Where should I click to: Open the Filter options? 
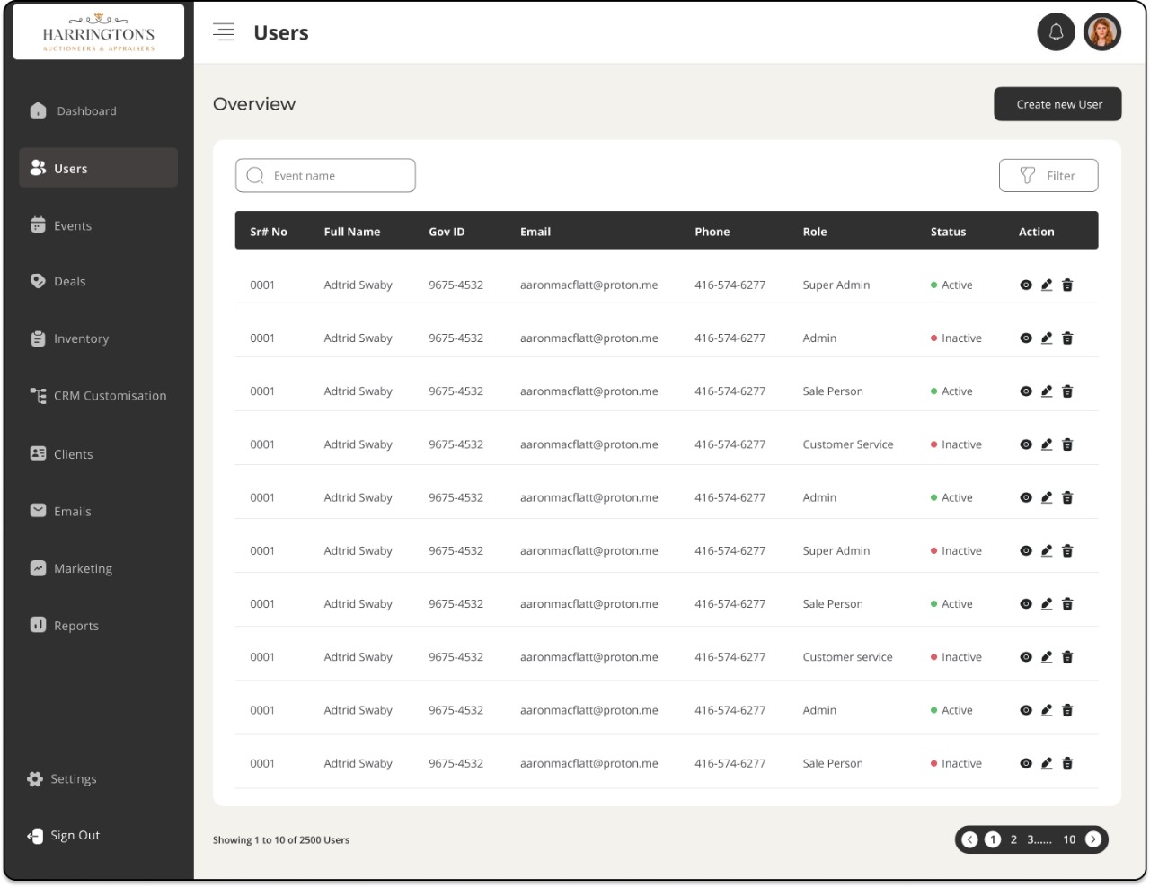(1048, 176)
